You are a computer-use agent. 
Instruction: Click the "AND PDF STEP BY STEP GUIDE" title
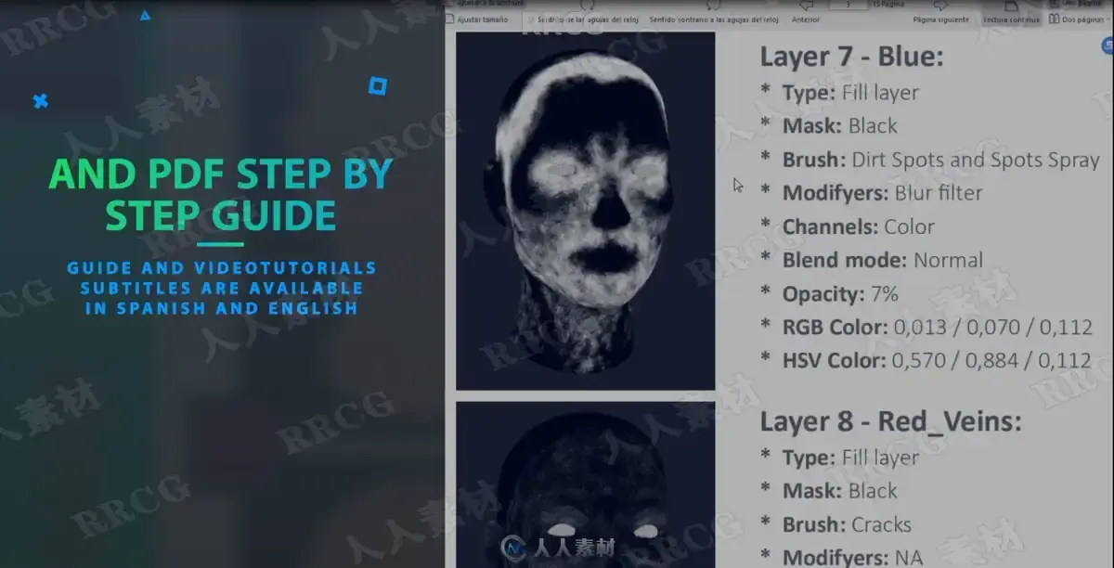221,195
